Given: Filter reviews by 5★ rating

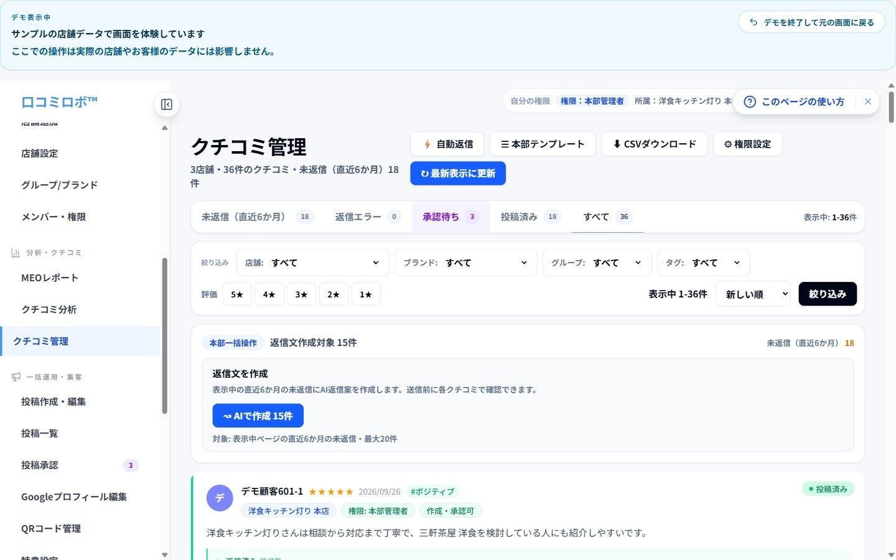Looking at the screenshot, I should pos(237,294).
